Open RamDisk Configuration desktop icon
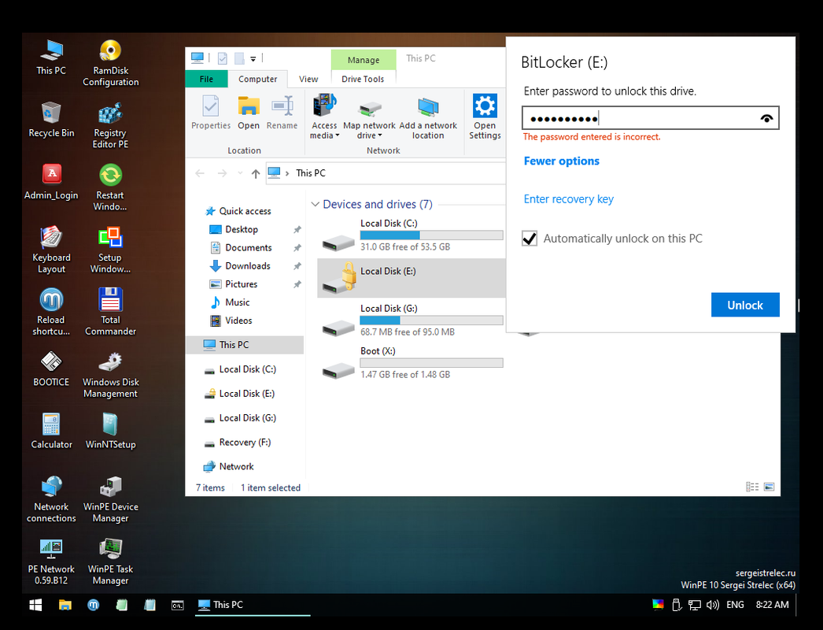 (x=110, y=62)
